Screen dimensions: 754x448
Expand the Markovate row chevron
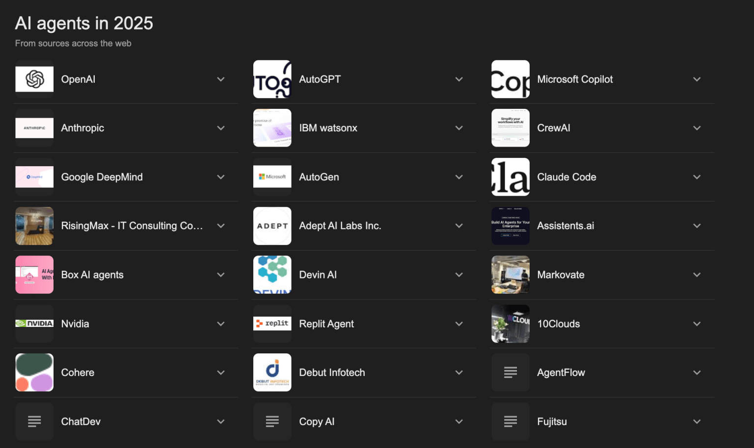point(697,275)
